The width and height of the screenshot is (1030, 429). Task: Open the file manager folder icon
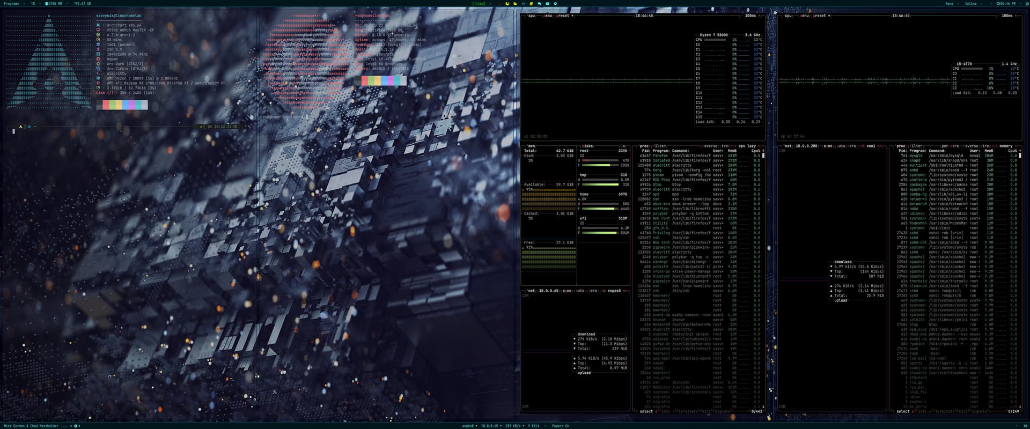tap(515, 3)
